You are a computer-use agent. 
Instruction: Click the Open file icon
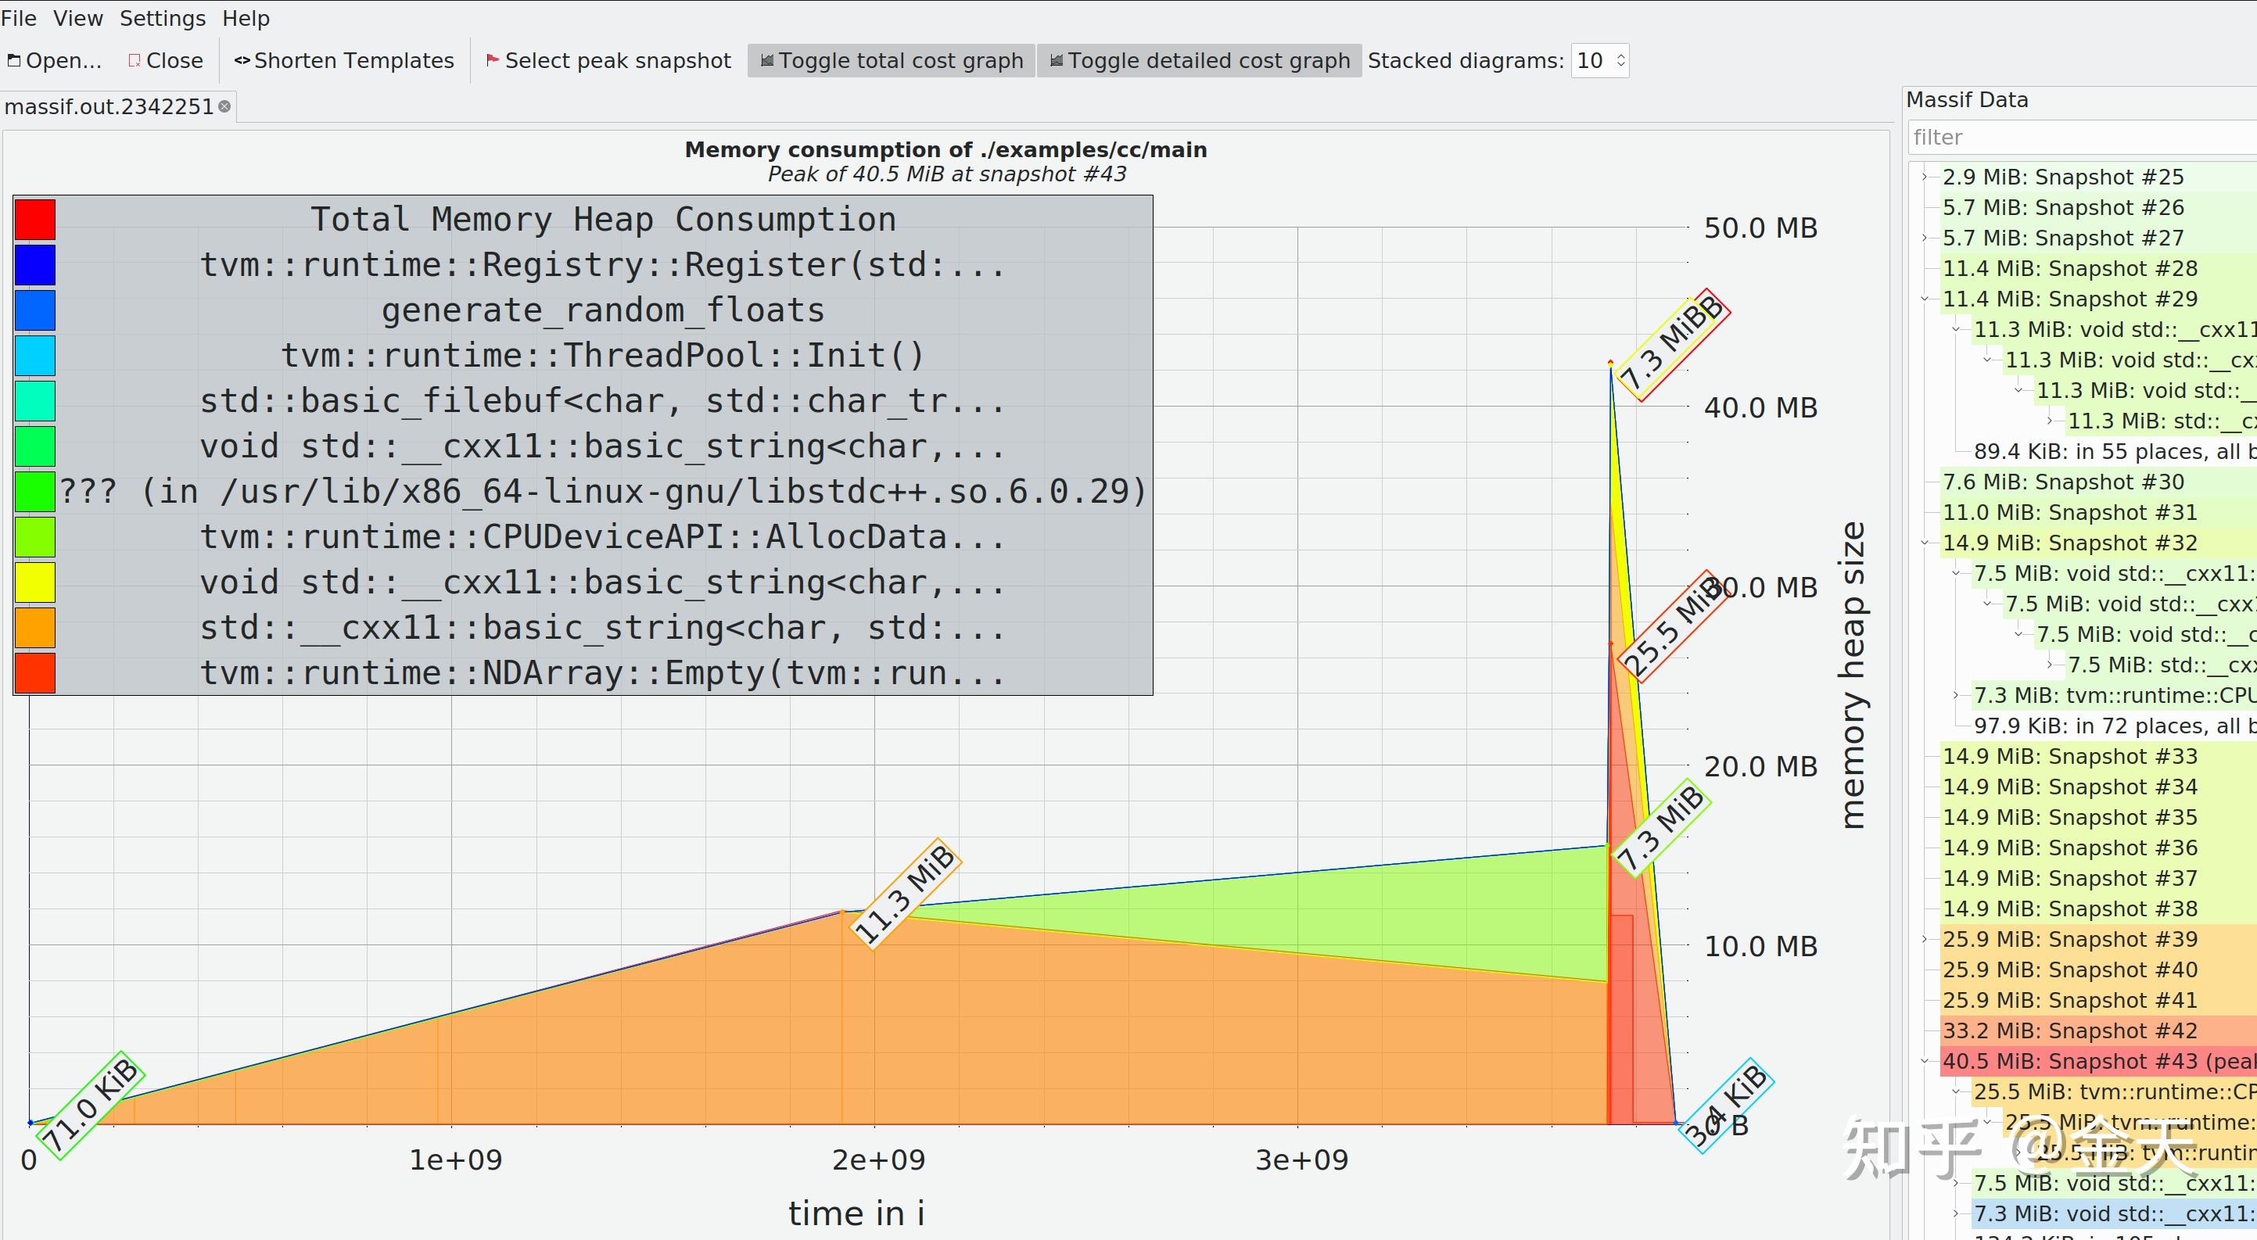click(13, 60)
